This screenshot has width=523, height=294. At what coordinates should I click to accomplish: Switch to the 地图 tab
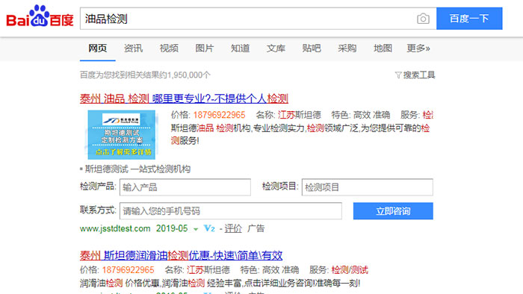click(383, 49)
